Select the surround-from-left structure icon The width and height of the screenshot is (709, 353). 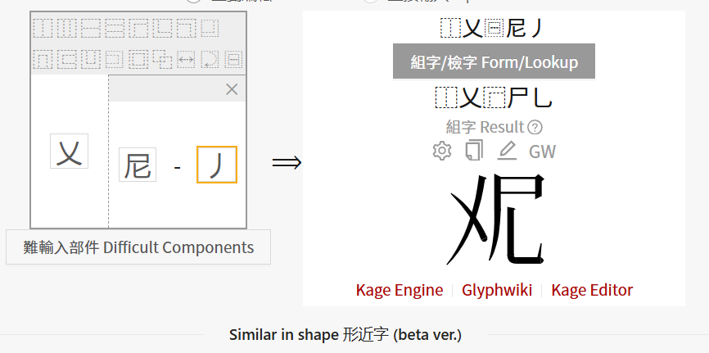[x=67, y=59]
